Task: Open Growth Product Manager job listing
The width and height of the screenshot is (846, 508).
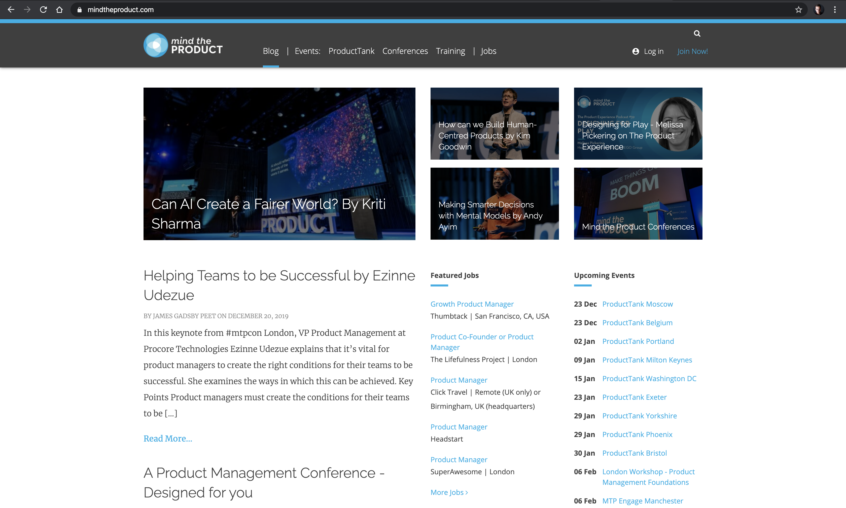Action: [x=472, y=304]
